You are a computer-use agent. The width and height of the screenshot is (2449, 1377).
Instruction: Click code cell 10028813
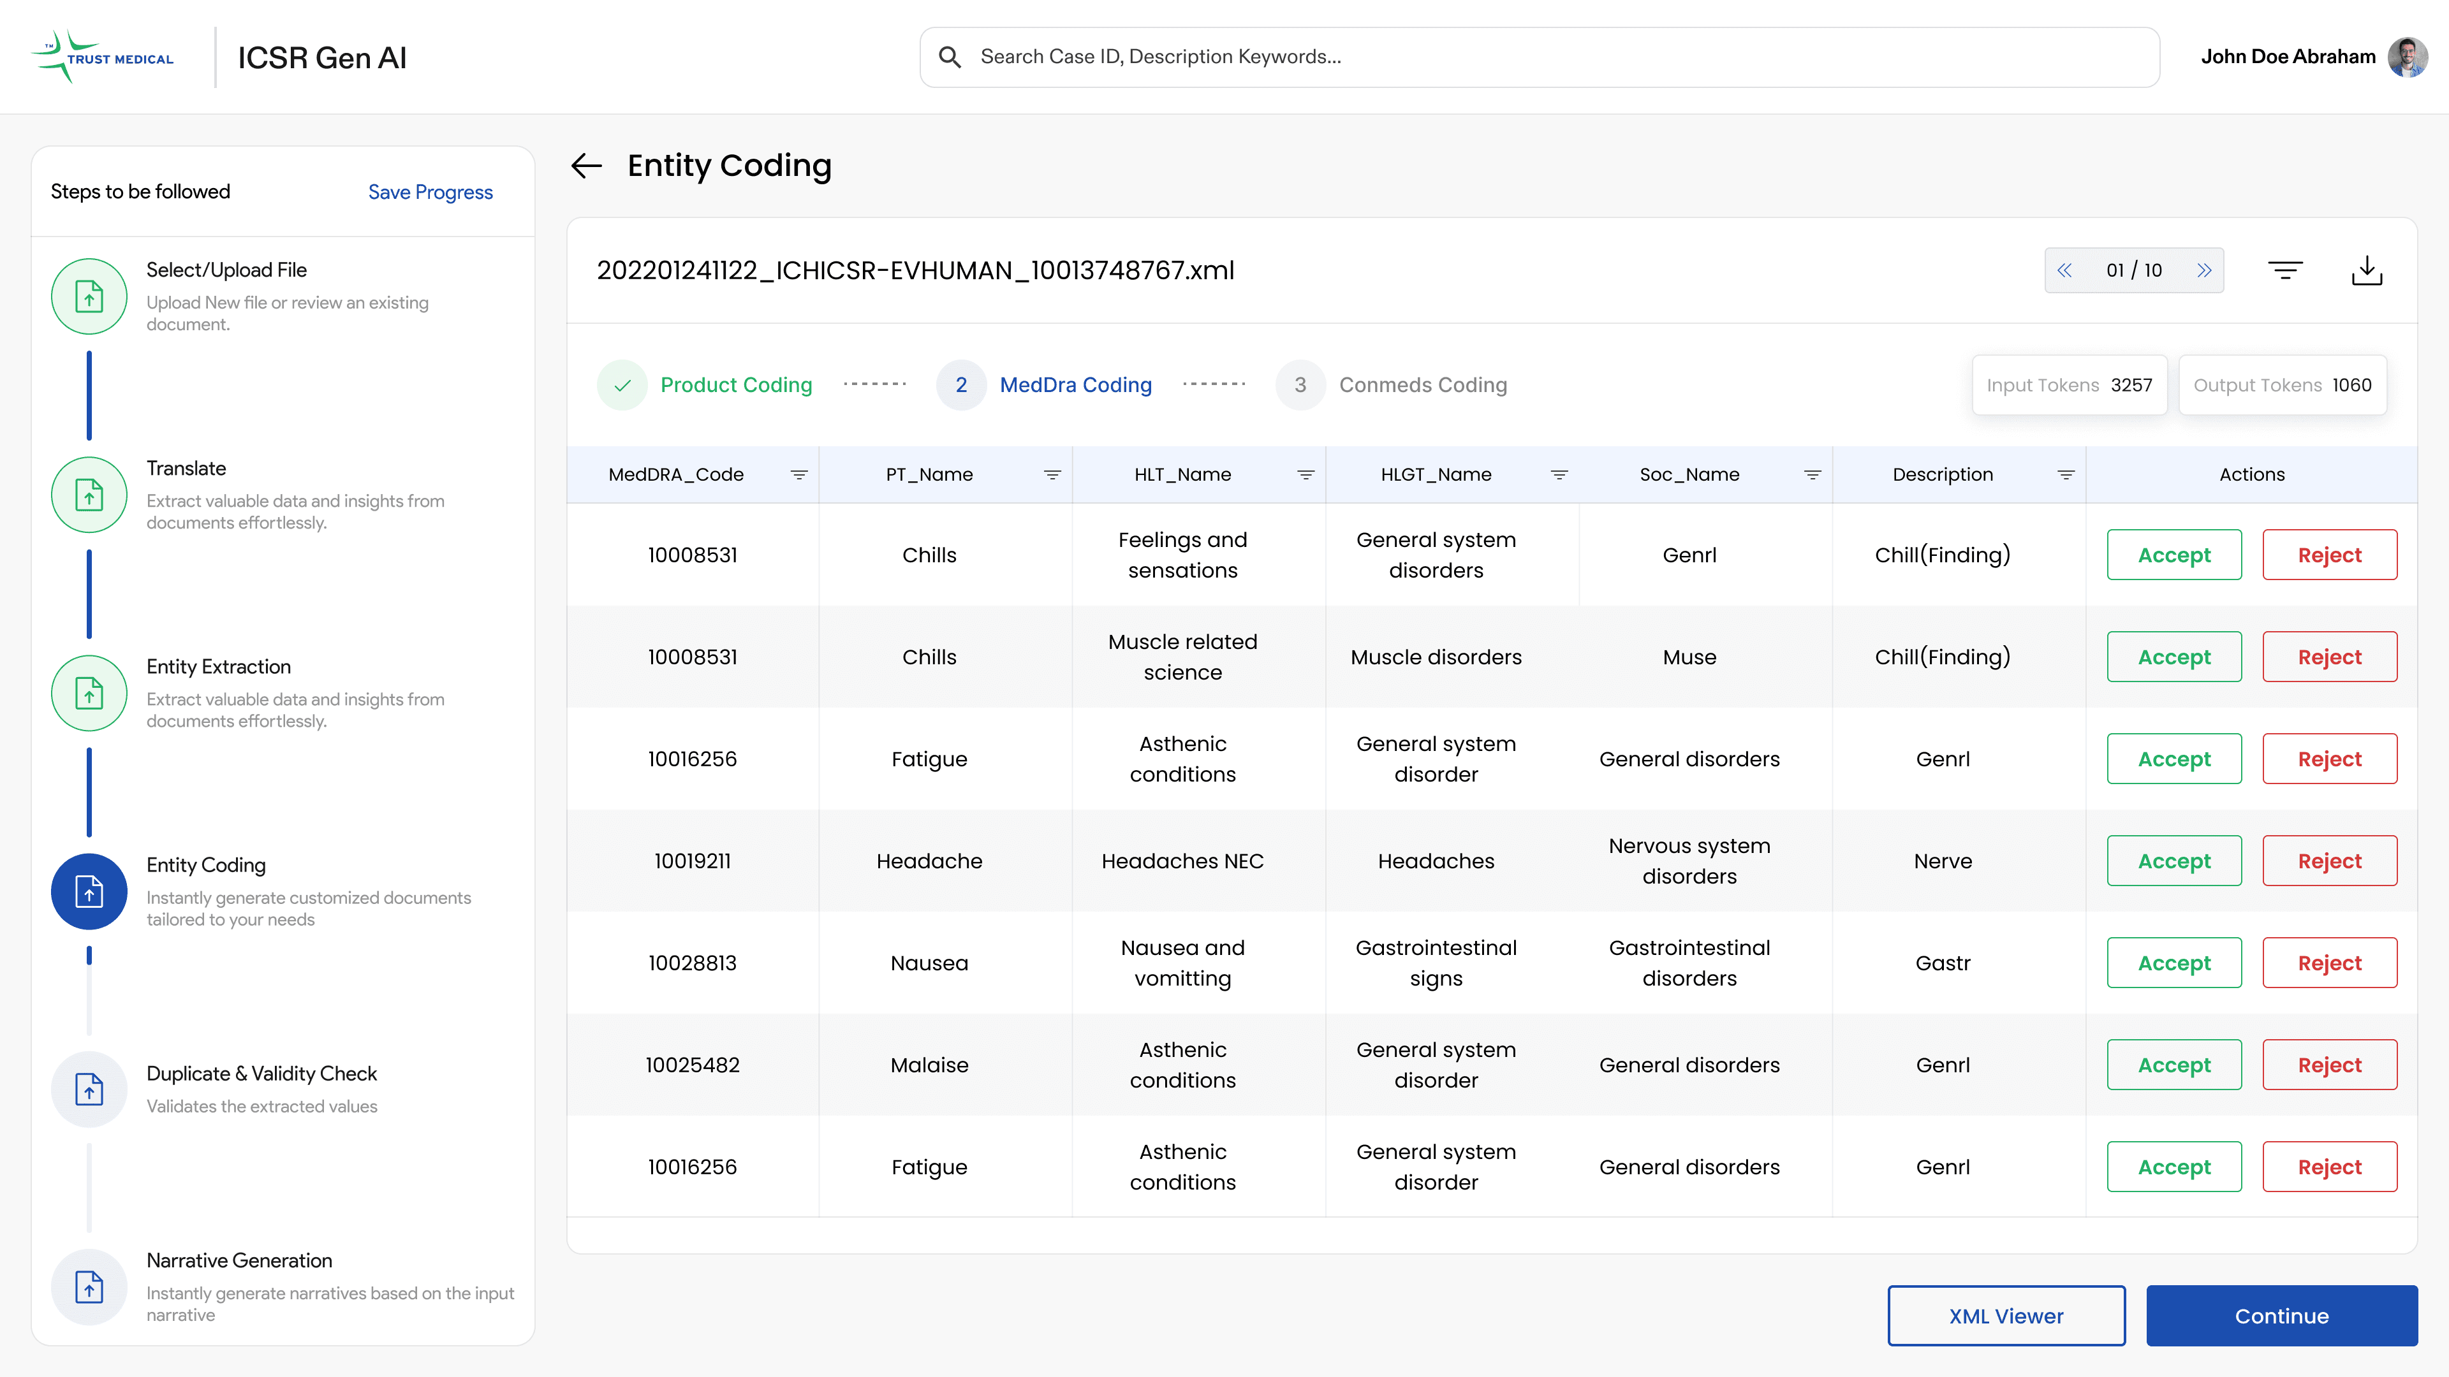click(692, 963)
